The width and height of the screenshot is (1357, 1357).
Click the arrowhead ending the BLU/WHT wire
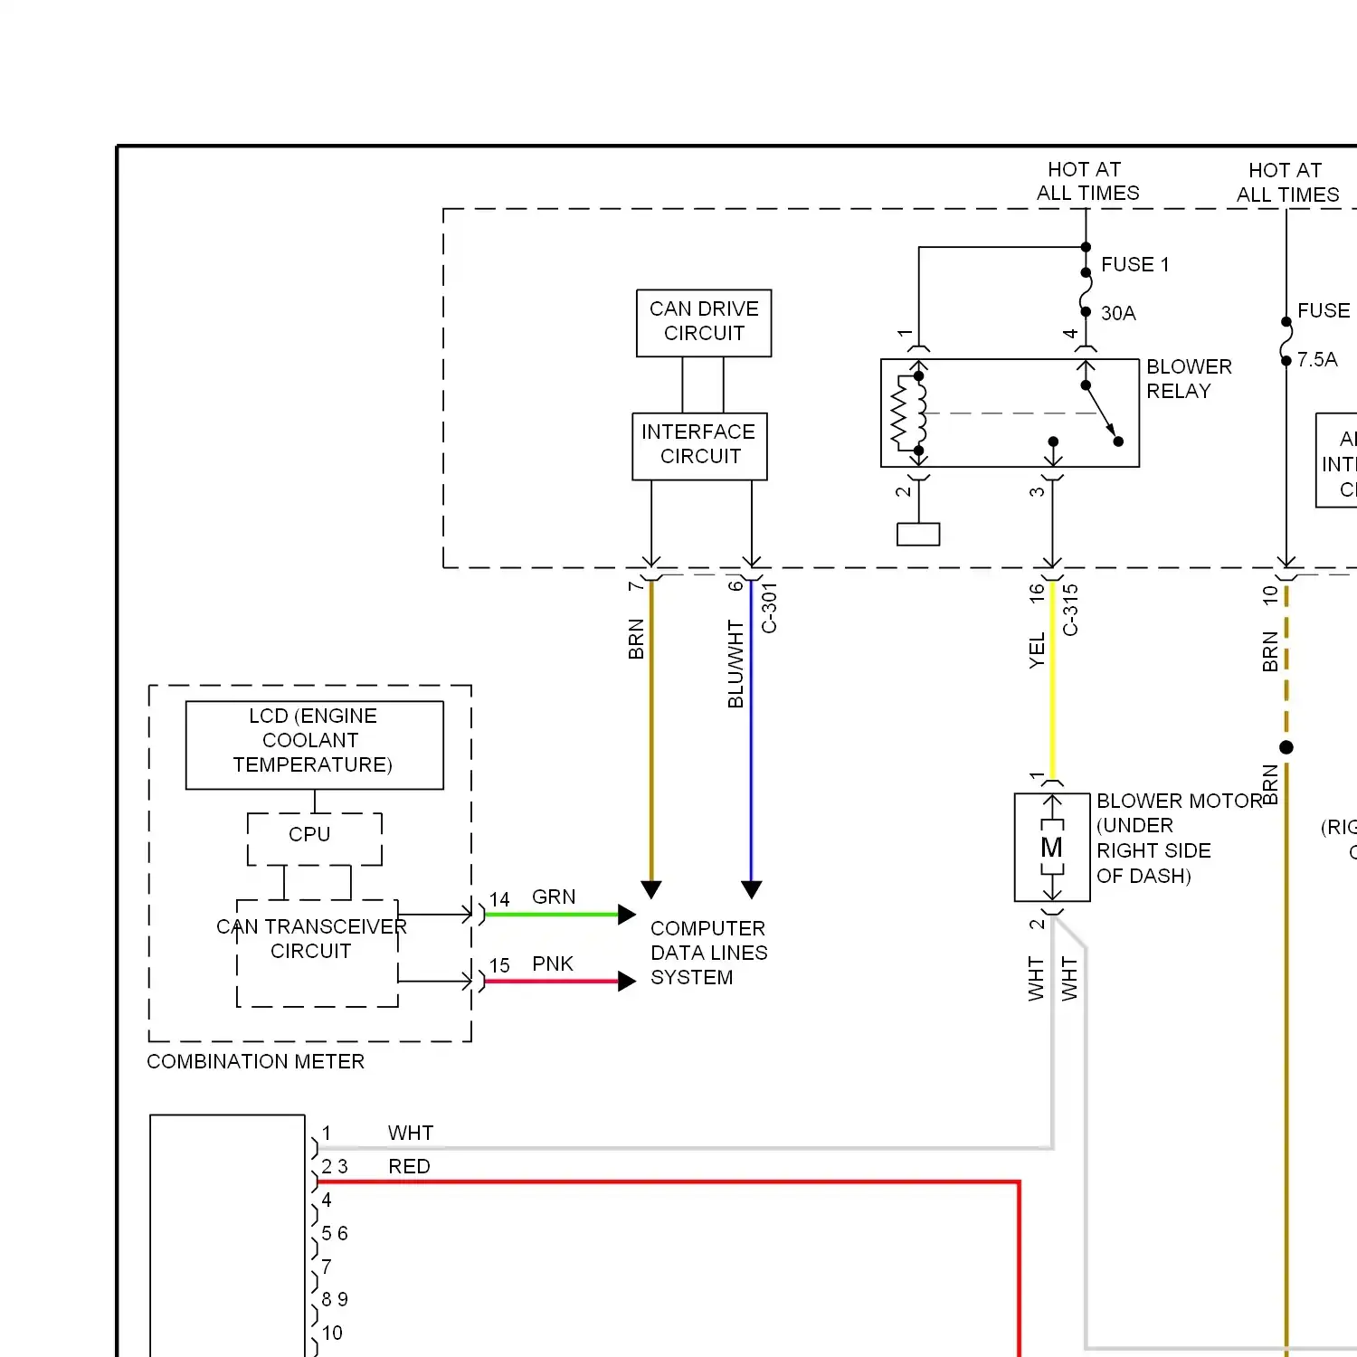[752, 889]
